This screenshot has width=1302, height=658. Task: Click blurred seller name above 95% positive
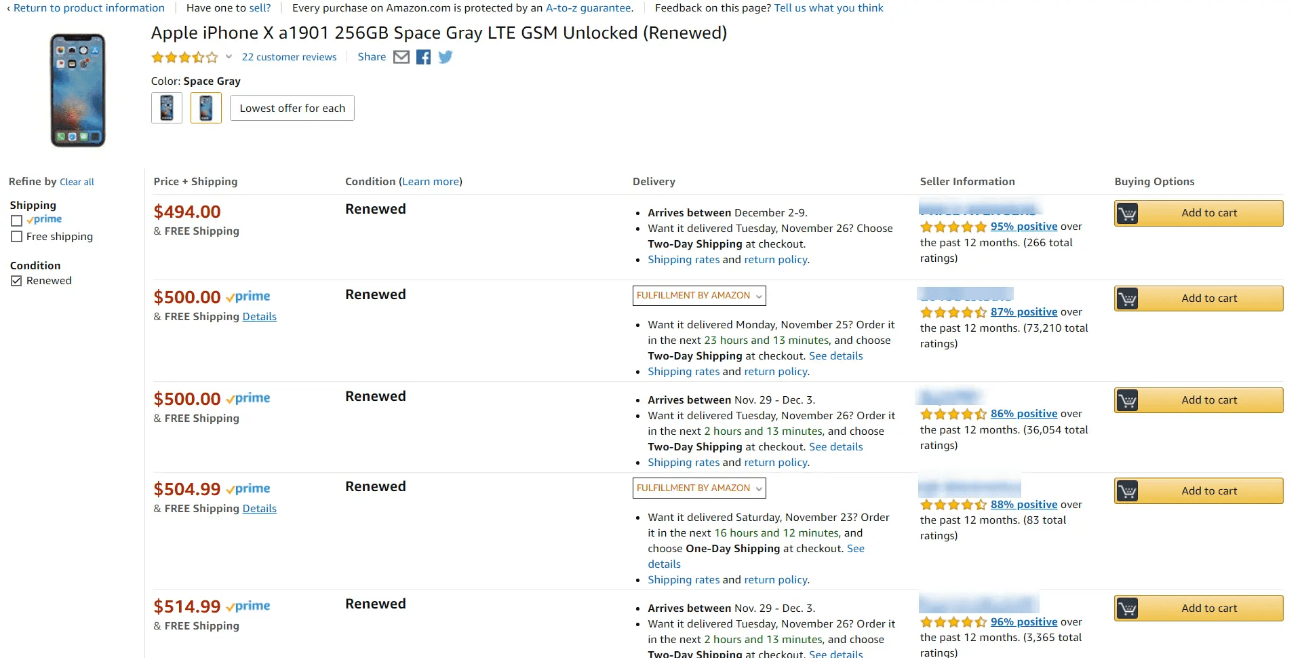coord(979,209)
